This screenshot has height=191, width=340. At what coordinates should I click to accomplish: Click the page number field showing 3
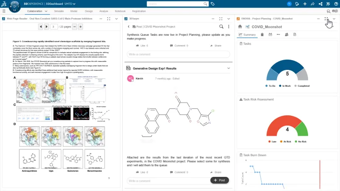pos(54,27)
